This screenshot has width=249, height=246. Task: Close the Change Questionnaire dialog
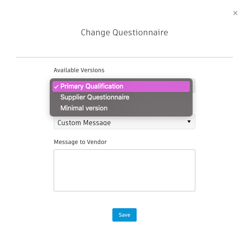(235, 13)
